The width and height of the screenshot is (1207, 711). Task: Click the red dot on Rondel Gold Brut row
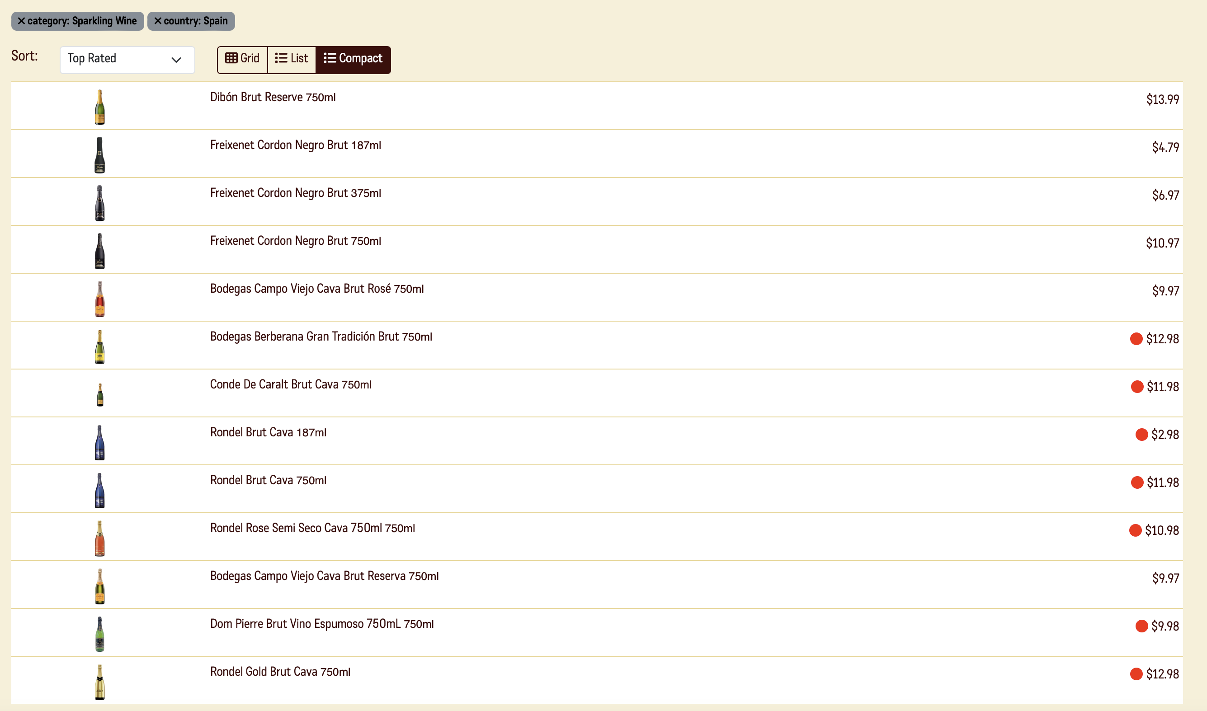[x=1136, y=674]
